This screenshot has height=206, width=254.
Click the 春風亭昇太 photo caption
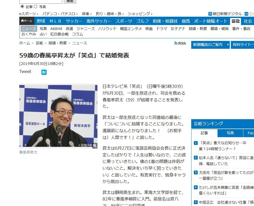(28, 152)
